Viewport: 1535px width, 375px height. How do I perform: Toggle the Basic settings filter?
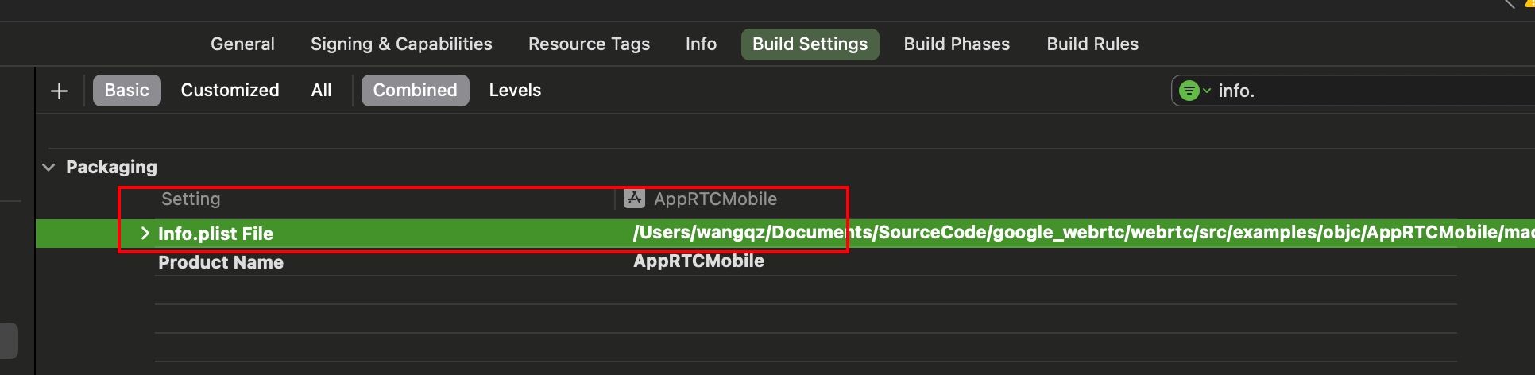click(127, 91)
